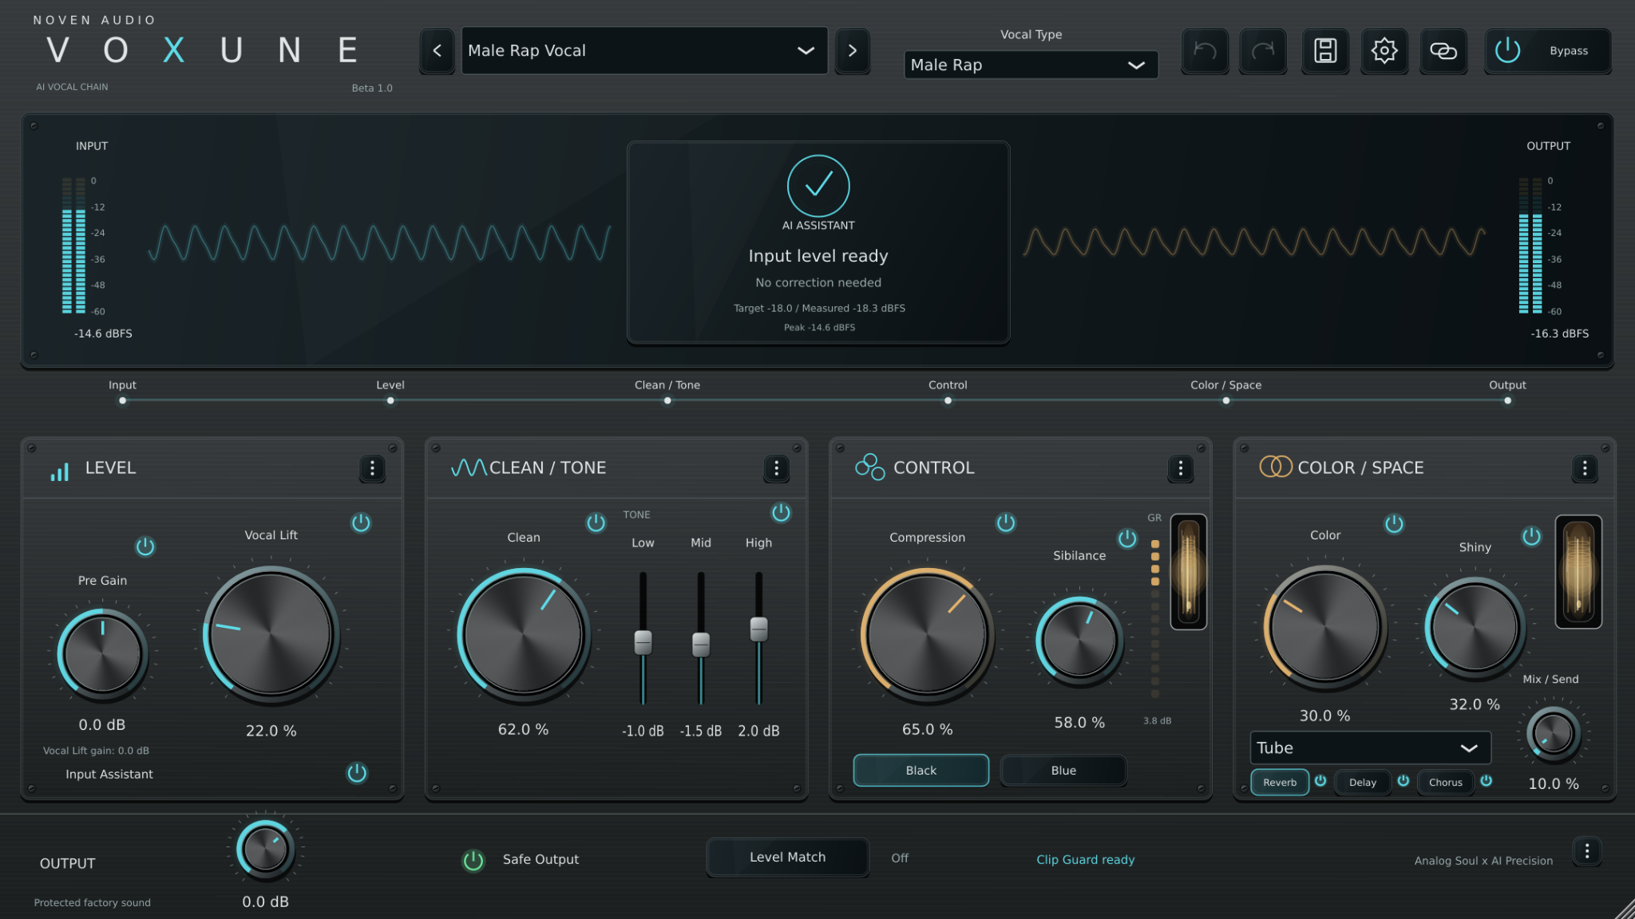The image size is (1635, 919).
Task: Click the Shiny knob
Action: tap(1475, 627)
